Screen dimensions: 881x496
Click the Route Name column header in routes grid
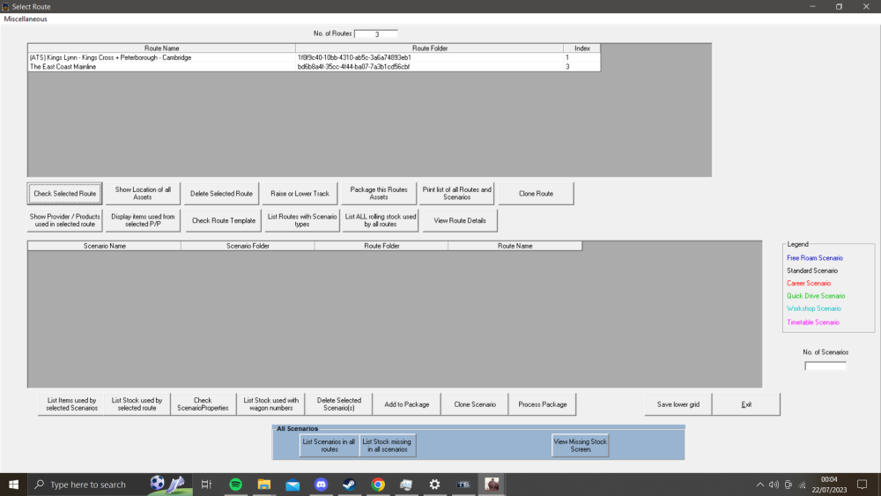tap(162, 48)
